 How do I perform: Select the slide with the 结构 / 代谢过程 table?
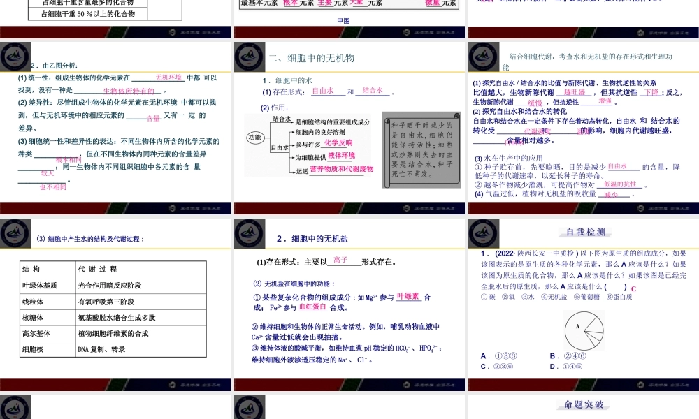point(115,305)
